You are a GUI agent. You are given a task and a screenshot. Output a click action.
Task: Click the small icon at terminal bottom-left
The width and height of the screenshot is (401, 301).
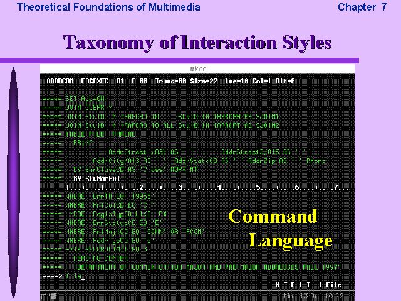pyautogui.click(x=47, y=295)
